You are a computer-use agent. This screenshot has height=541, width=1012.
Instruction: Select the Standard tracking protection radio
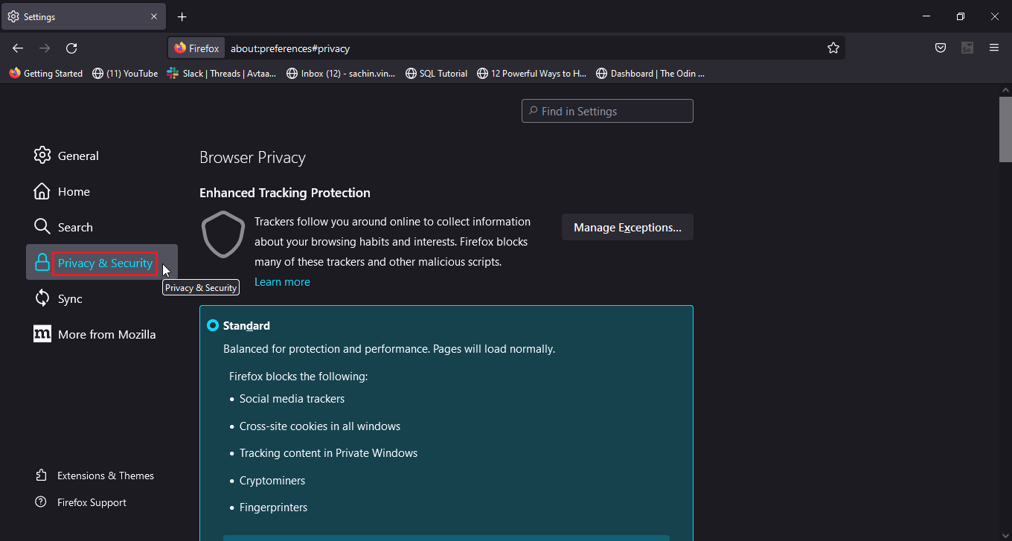213,325
